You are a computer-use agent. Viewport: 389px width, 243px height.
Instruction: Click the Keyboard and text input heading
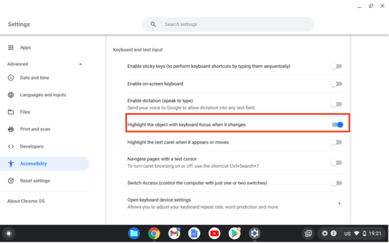[137, 50]
